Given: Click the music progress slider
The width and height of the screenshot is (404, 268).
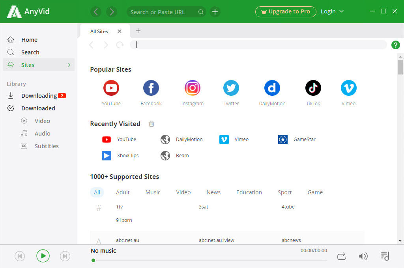Looking at the screenshot, I should point(209,260).
